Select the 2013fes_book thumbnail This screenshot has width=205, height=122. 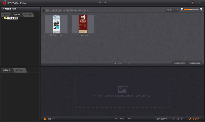point(56,25)
